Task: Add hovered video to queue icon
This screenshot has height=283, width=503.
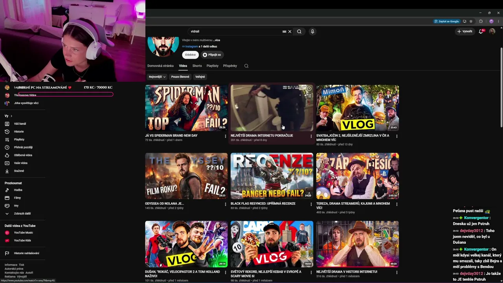Action: click(309, 96)
